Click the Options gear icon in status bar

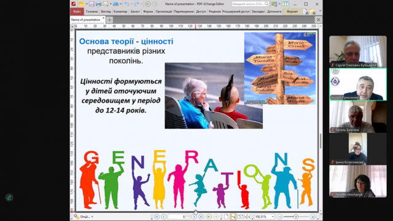pyautogui.click(x=76, y=217)
